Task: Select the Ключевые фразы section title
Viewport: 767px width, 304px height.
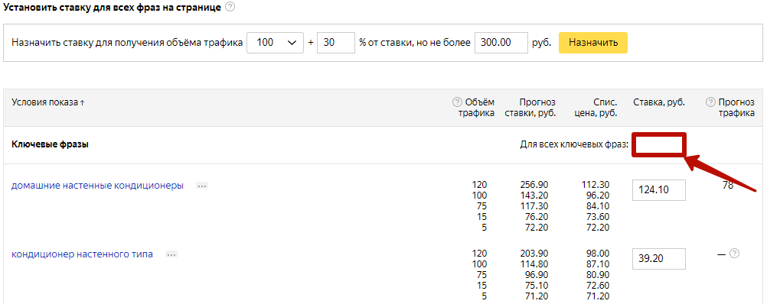Action: click(50, 145)
